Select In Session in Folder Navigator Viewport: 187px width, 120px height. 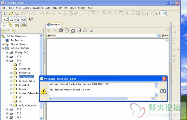coord(17,40)
